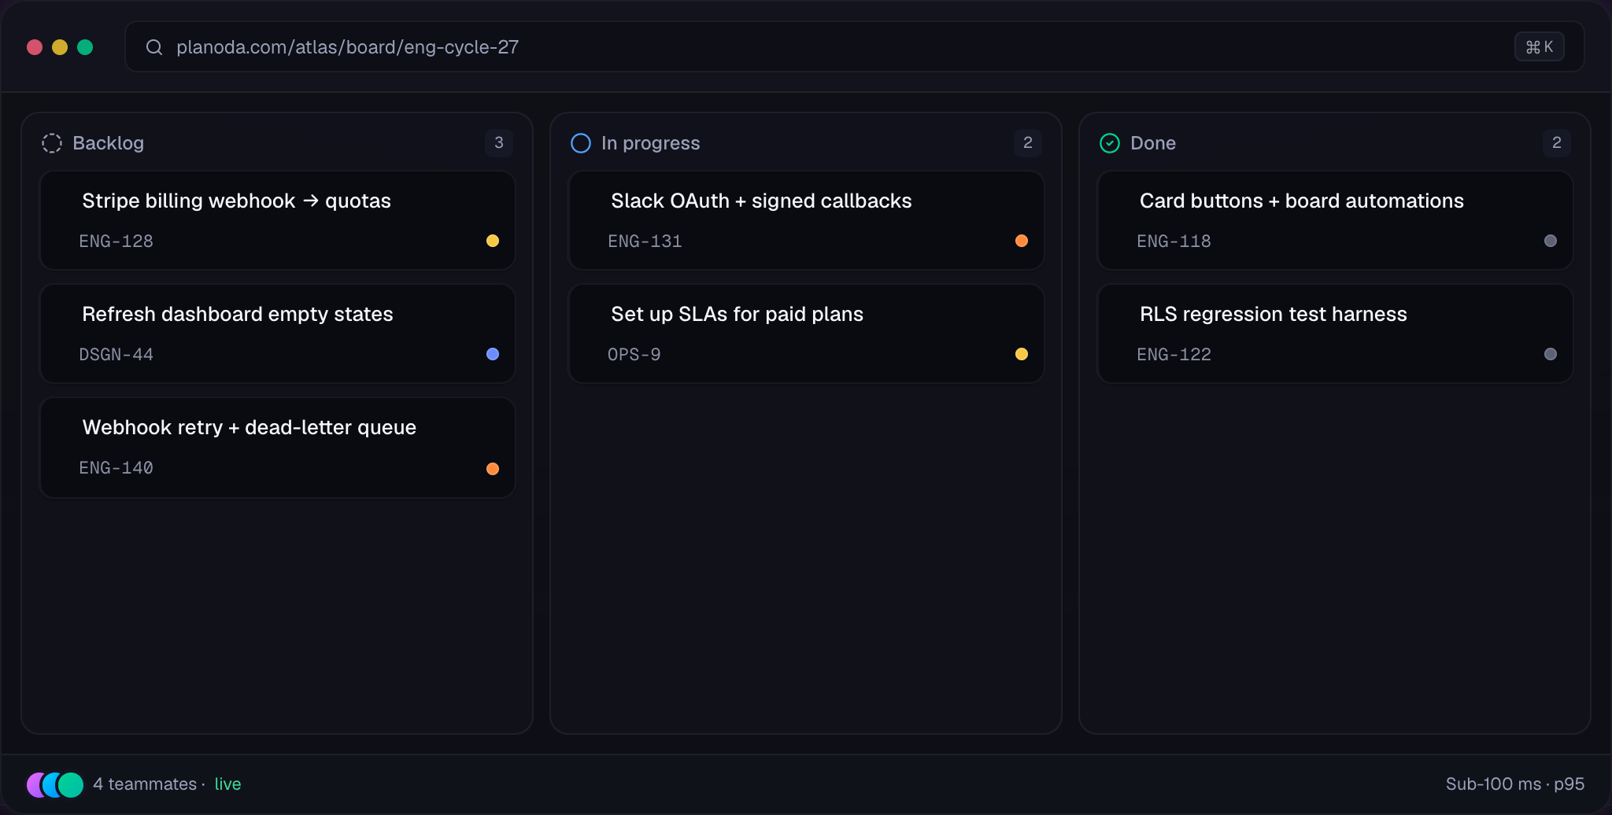Open Set up SLAs for paid plans card
The height and width of the screenshot is (815, 1612).
806,334
